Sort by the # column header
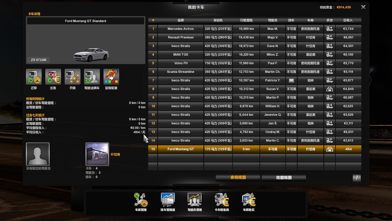Viewport: 392px width, 221px height. click(x=153, y=20)
